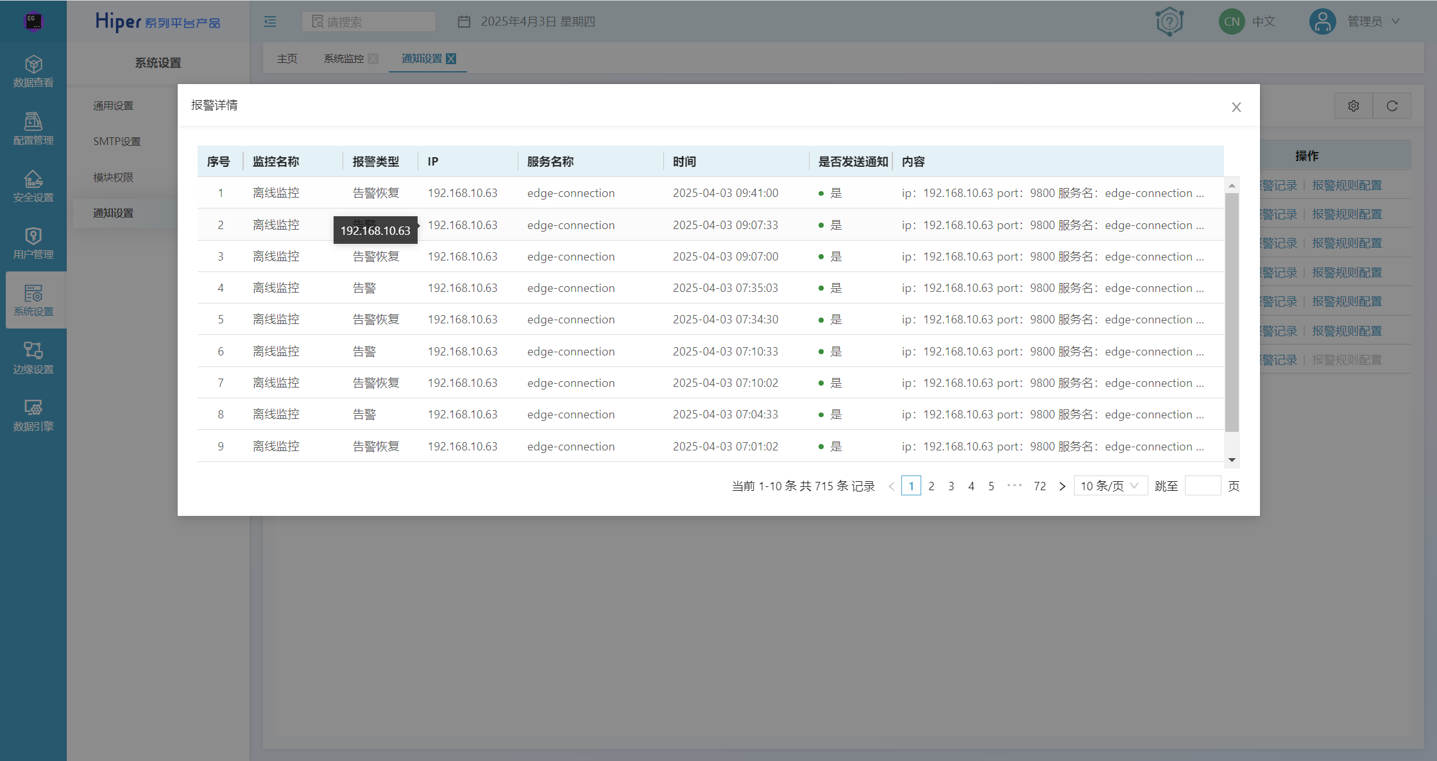Click the IP cell in row 5

(463, 320)
